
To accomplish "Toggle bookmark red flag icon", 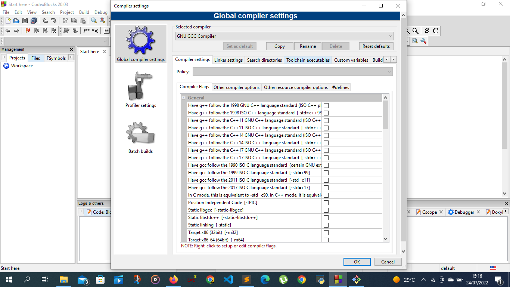I will click(28, 31).
